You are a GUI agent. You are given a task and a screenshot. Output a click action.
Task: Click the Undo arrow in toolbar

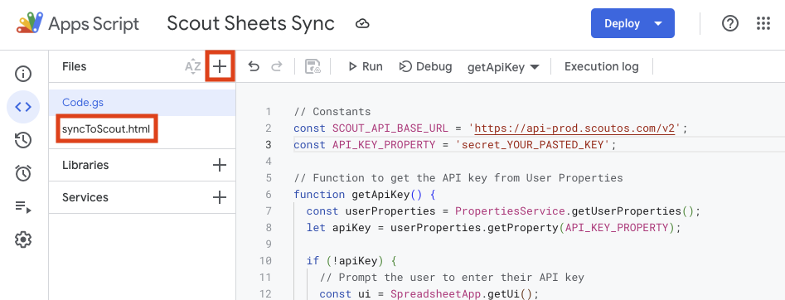254,66
